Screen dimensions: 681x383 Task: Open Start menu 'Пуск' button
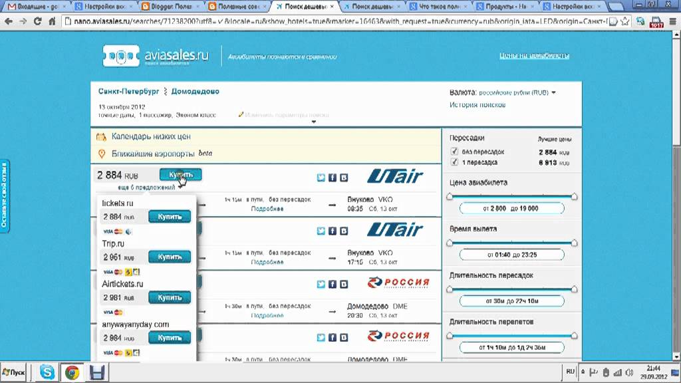pos(14,372)
